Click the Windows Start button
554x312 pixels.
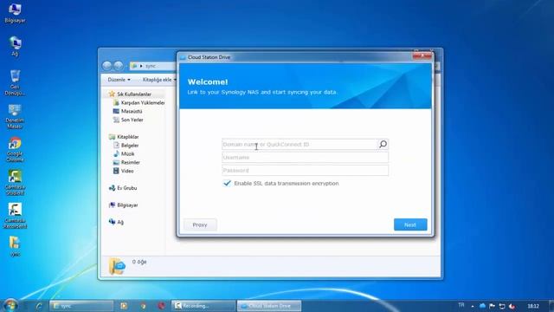(x=10, y=305)
